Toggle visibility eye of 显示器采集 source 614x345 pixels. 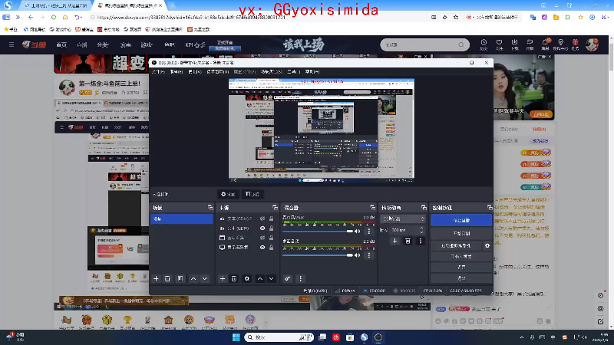pos(262,247)
